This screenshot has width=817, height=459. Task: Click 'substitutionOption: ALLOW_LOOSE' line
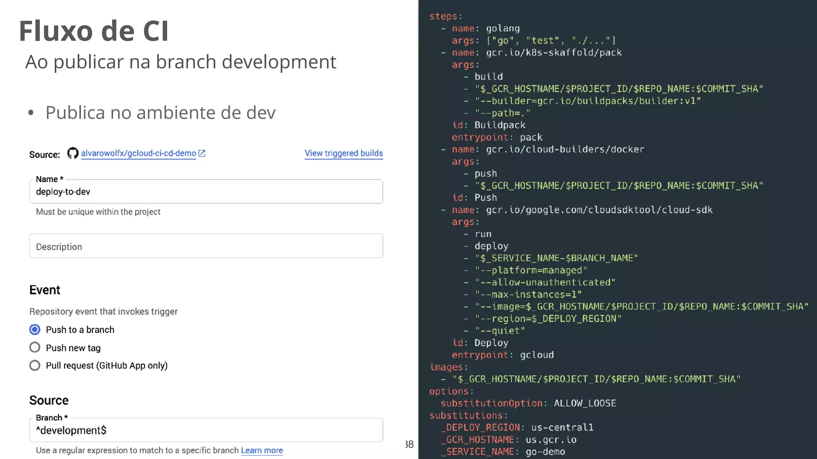pyautogui.click(x=528, y=403)
